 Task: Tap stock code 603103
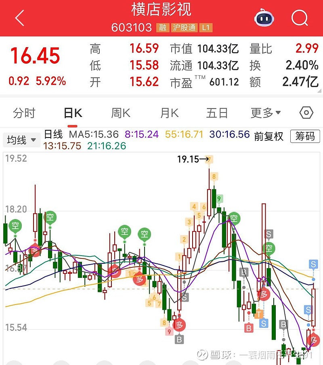pyautogui.click(x=132, y=28)
